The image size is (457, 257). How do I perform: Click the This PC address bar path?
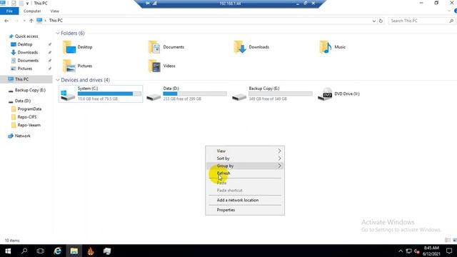(56, 21)
